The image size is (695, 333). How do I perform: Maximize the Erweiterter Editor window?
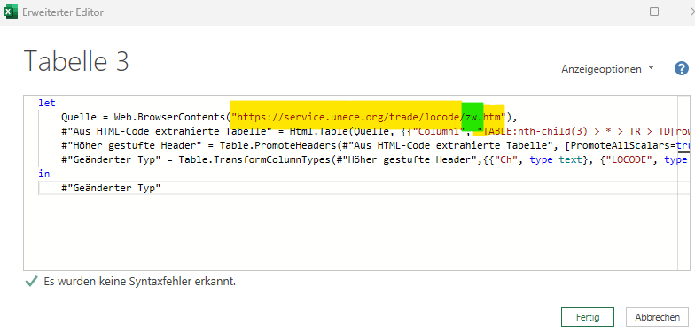click(654, 12)
